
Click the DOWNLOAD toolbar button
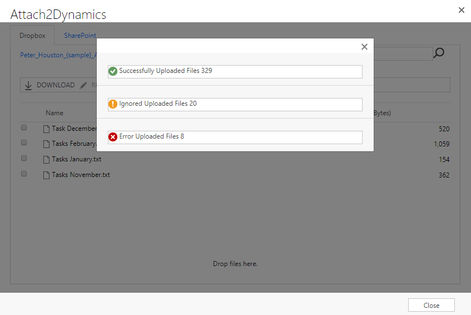[x=50, y=85]
